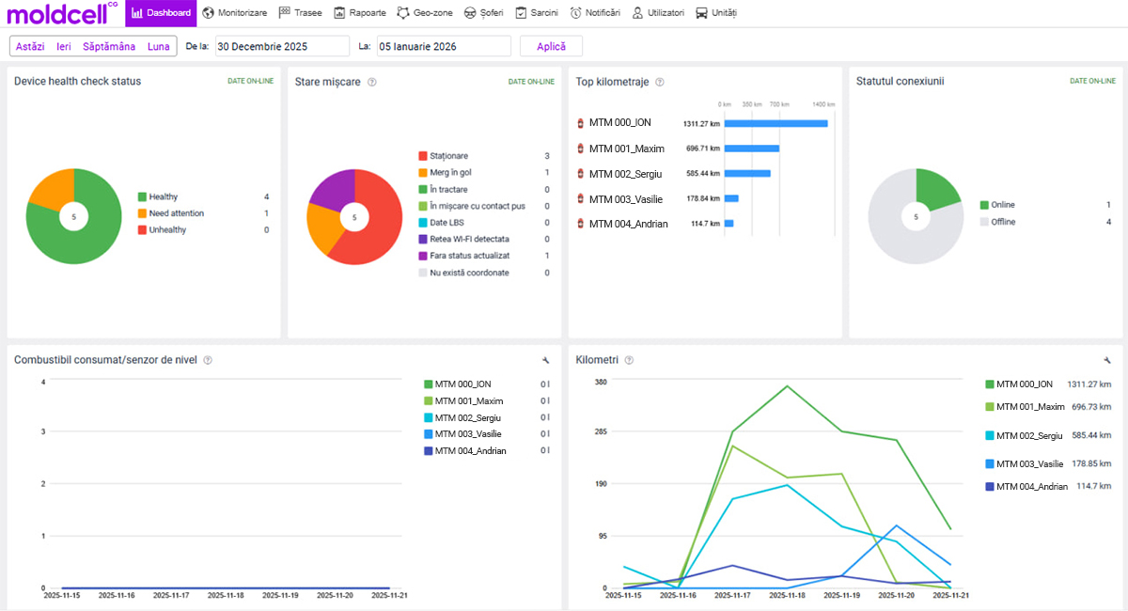1128x611 pixels.
Task: Click help icon beside Top kilometraje
Action: pos(660,82)
